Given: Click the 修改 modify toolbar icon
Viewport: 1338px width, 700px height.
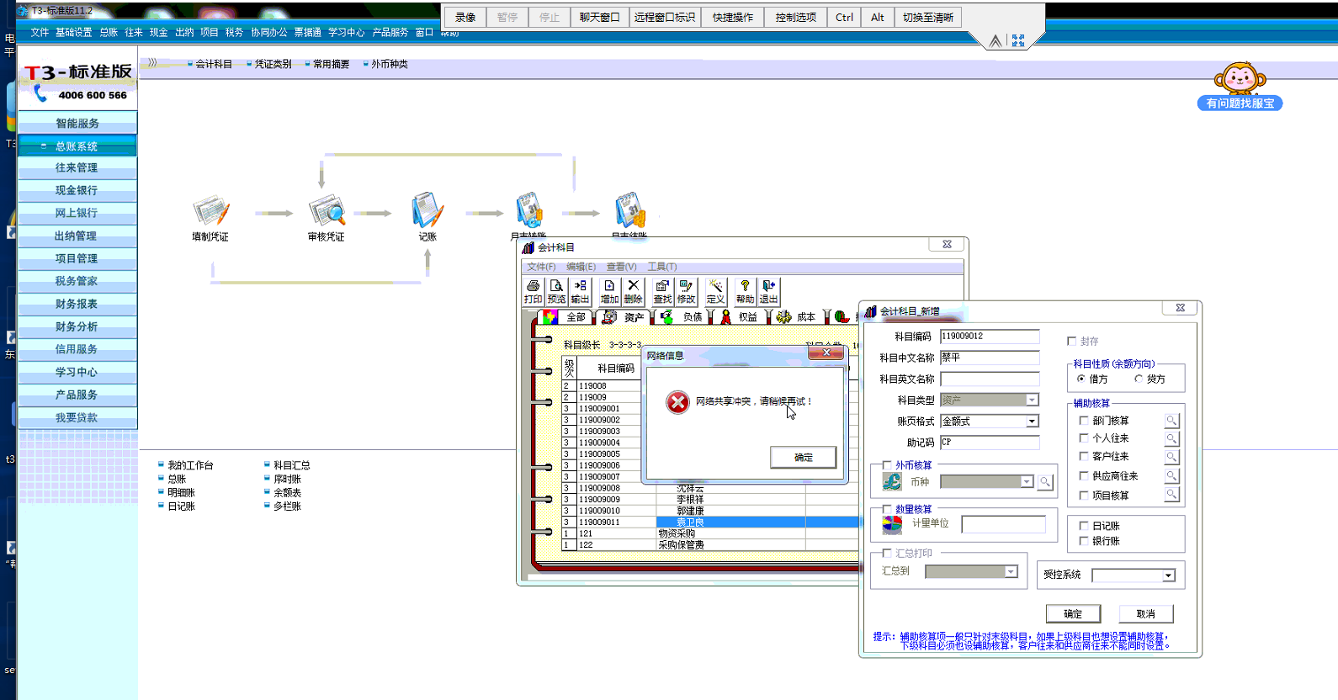Looking at the screenshot, I should tap(686, 291).
